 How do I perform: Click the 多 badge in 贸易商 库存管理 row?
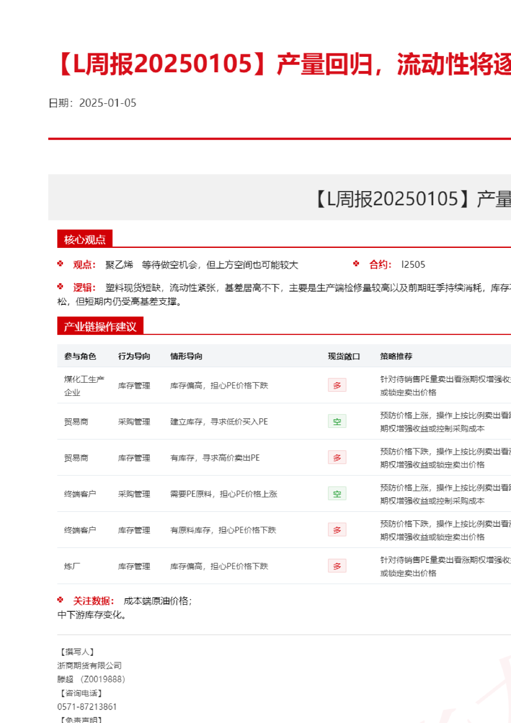click(x=337, y=457)
